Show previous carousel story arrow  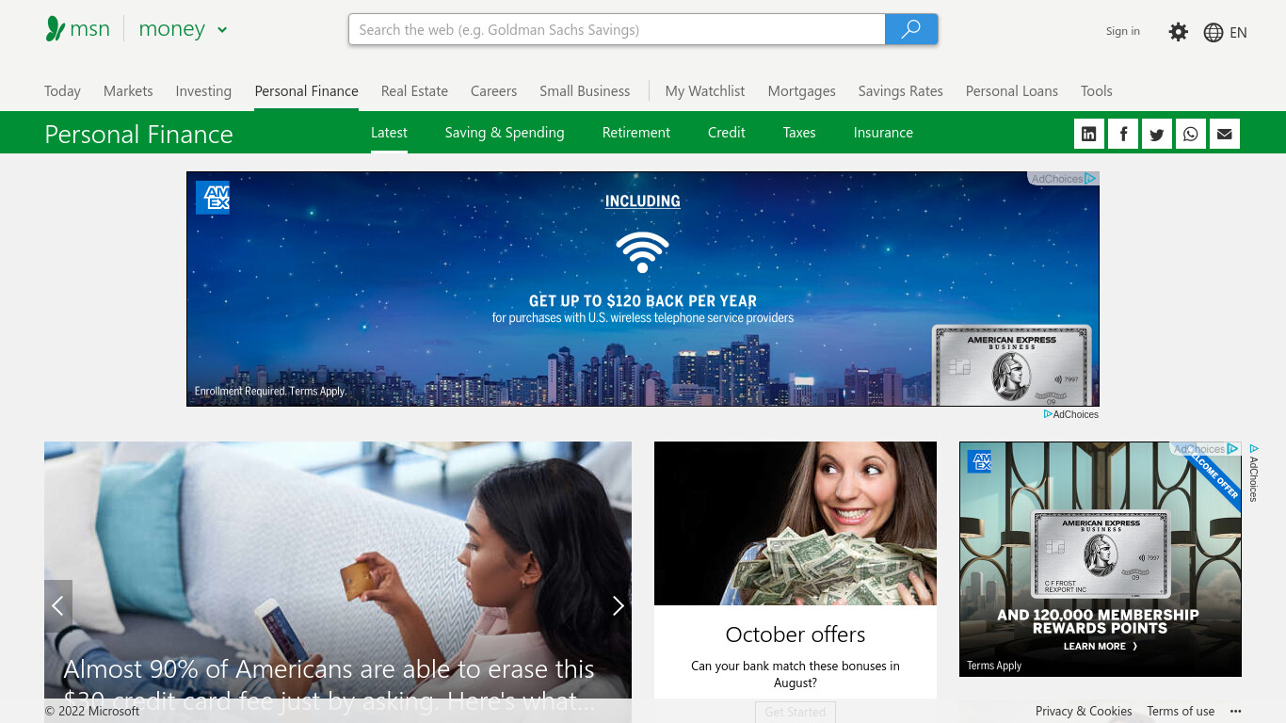[x=57, y=606]
